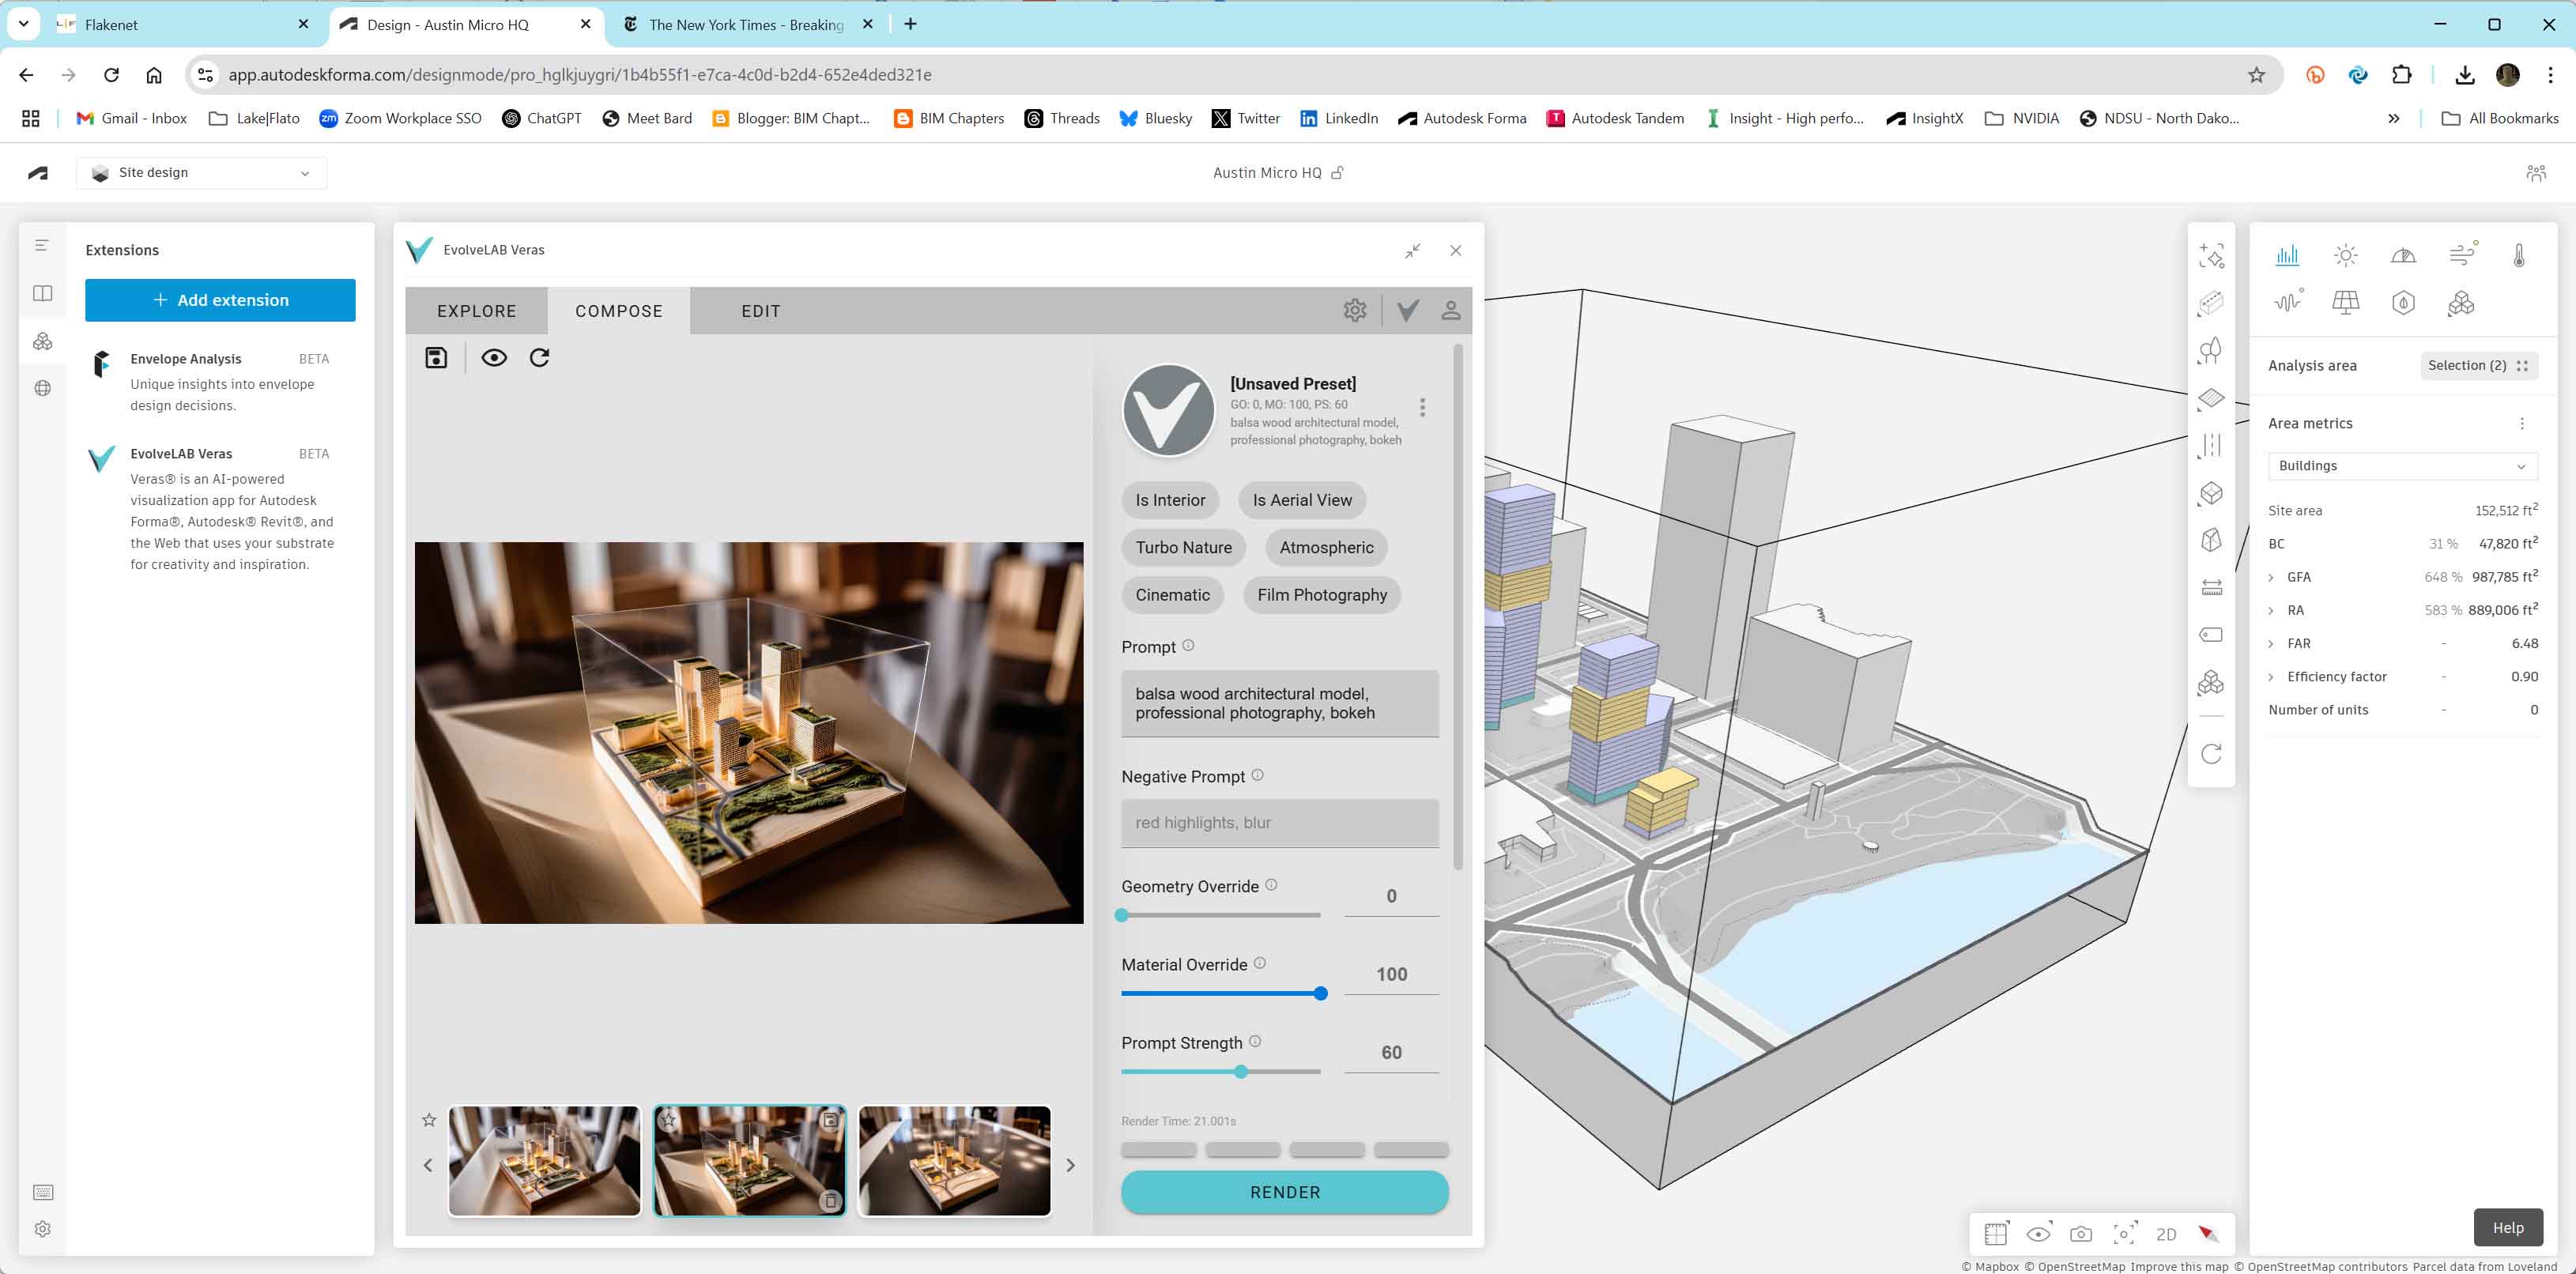Expand the GFA metric row
The height and width of the screenshot is (1274, 2576).
(x=2272, y=577)
